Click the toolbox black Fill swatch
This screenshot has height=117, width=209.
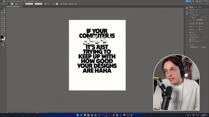coord(2,37)
